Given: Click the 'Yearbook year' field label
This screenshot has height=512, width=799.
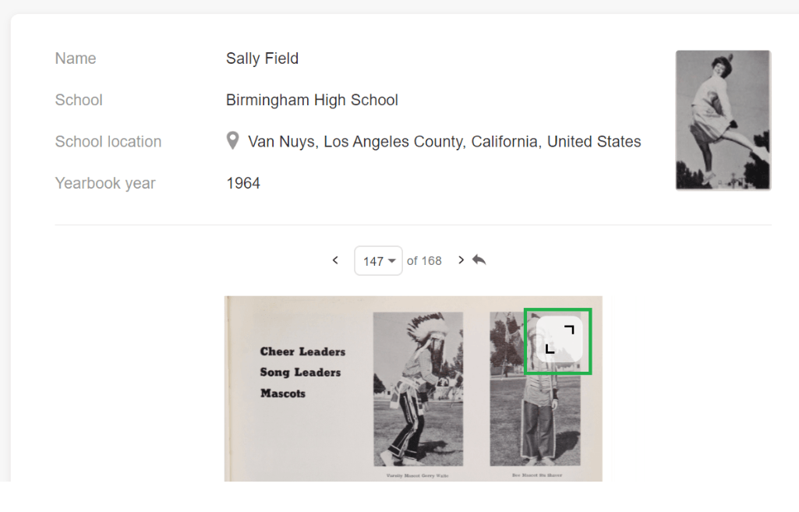Looking at the screenshot, I should click(105, 183).
